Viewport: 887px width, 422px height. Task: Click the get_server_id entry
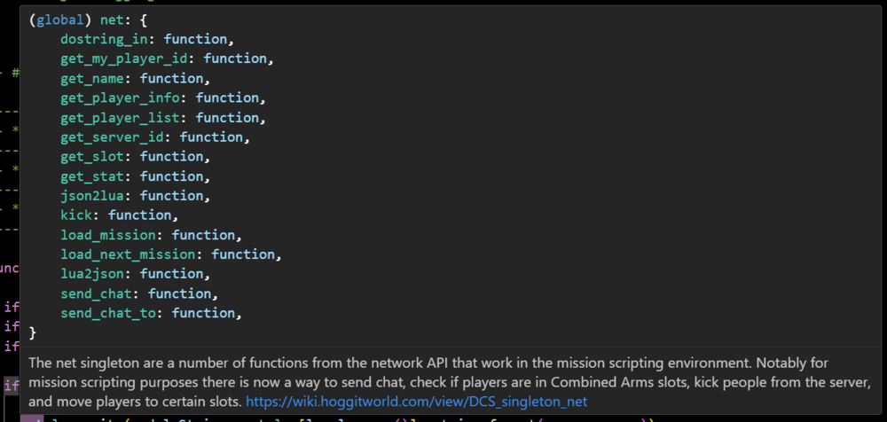click(115, 137)
